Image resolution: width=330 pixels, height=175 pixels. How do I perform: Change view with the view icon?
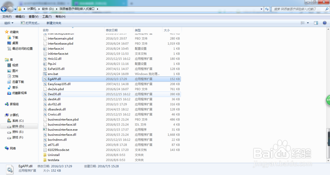[x=303, y=23]
